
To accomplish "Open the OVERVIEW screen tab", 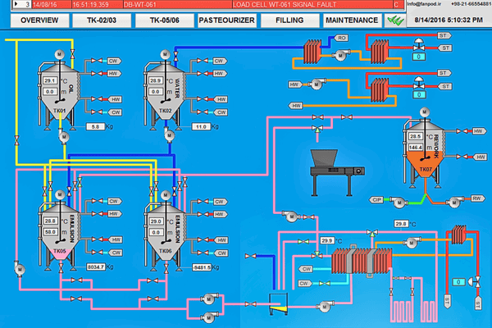I will point(34,19).
